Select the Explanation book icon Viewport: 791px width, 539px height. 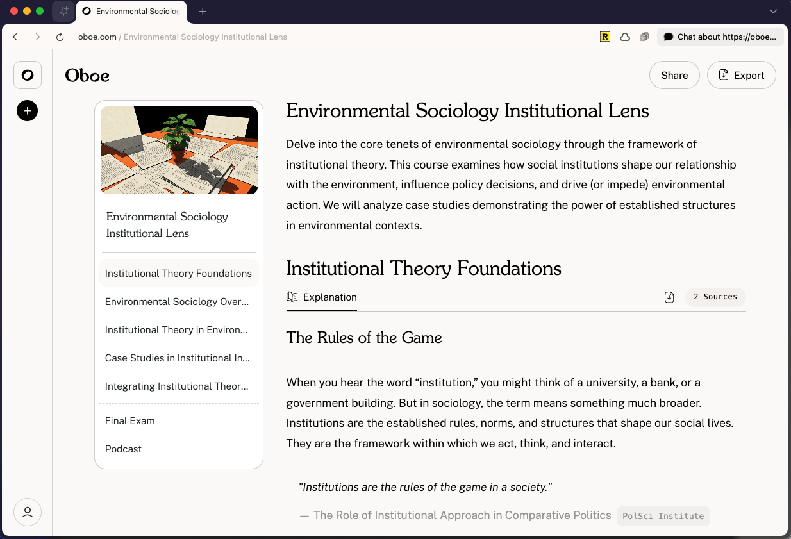point(292,297)
